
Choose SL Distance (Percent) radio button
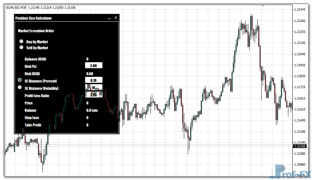tap(20, 81)
